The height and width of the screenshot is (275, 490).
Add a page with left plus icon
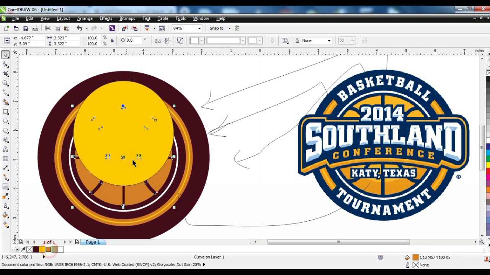[21, 242]
